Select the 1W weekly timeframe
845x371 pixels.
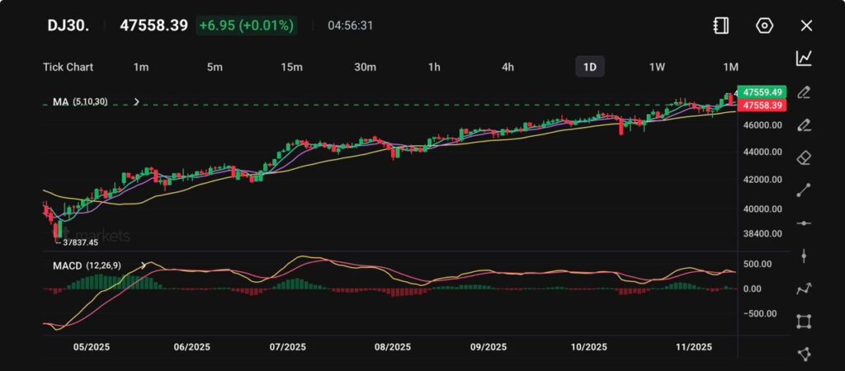point(657,67)
